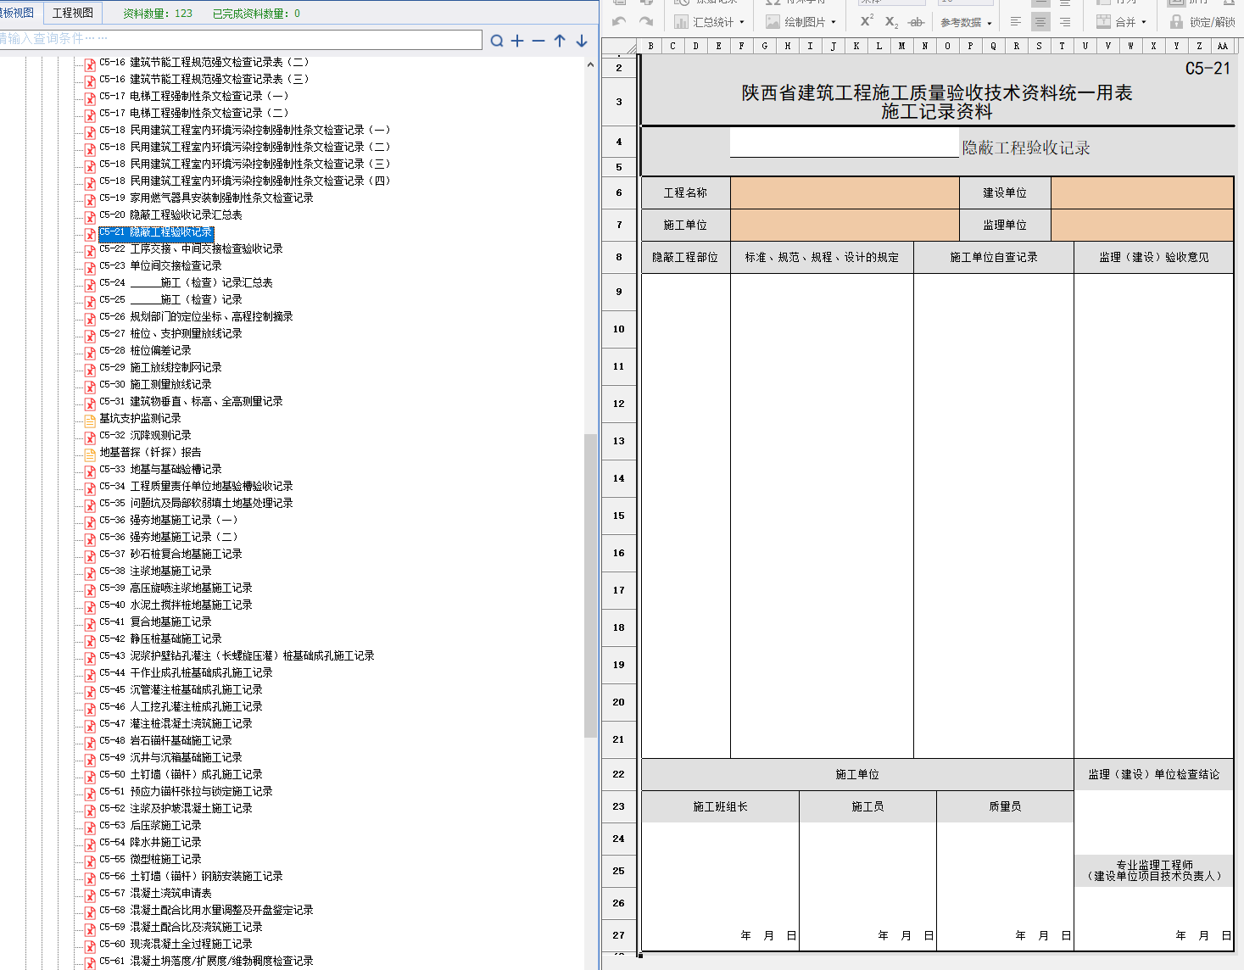Click the 锁定/解锁 padlock icon

tap(1176, 21)
